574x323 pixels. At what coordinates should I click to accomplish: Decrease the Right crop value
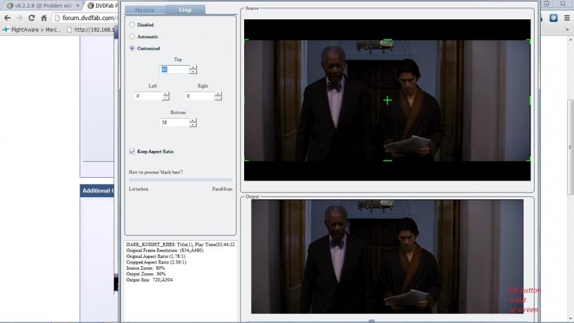[x=218, y=98]
